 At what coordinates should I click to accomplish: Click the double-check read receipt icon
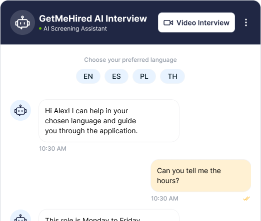pos(246,199)
